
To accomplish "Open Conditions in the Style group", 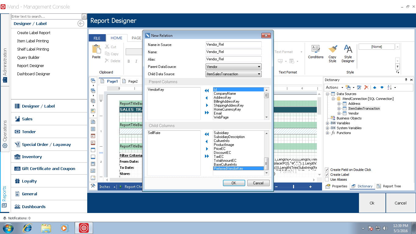I will coord(316,52).
